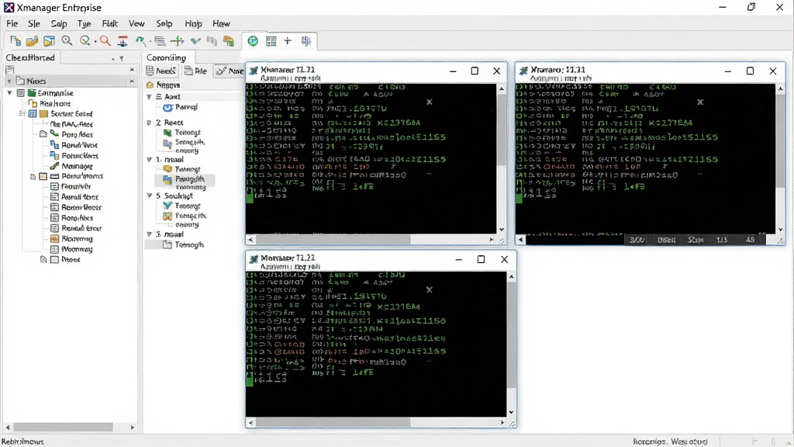This screenshot has height=447, width=794.
Task: Select the Rie sub-tab
Action: click(196, 71)
